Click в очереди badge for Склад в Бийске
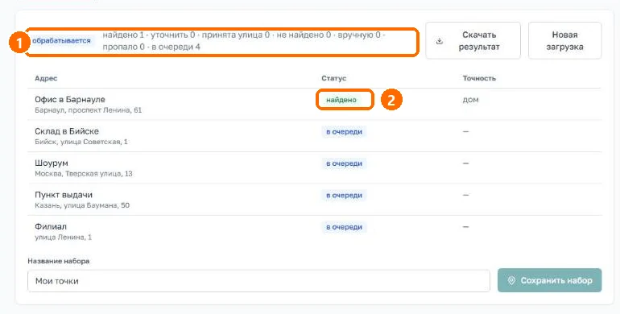The height and width of the screenshot is (314, 620). 344,132
